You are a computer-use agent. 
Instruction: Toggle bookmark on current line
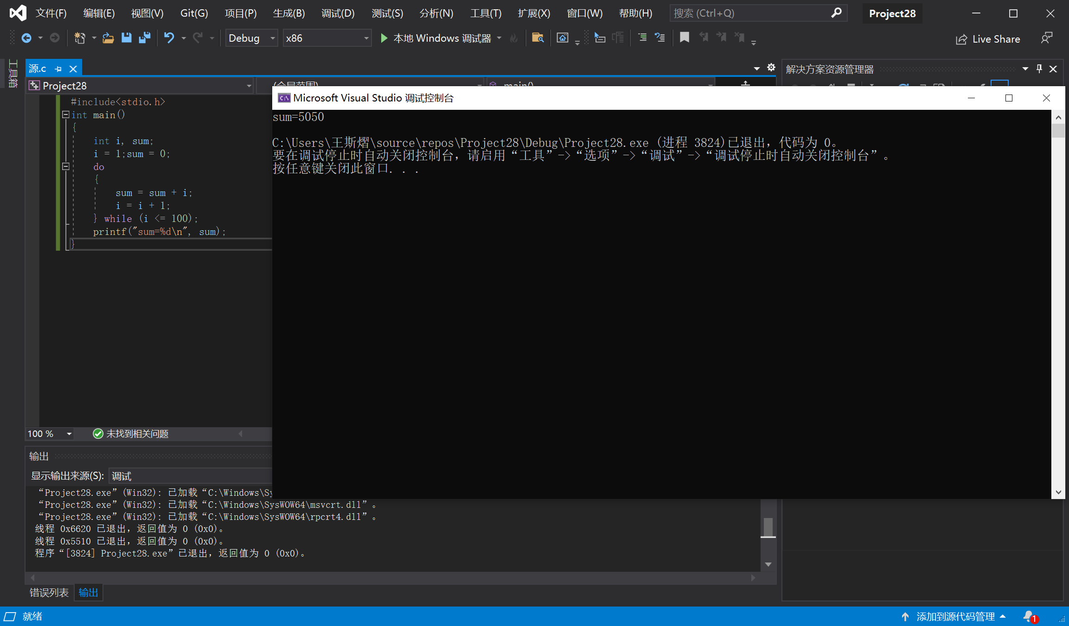point(684,38)
